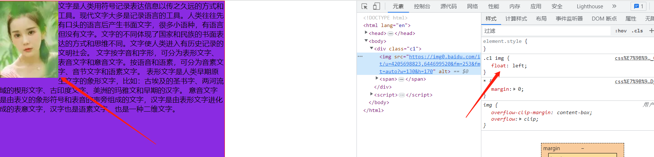654x157 pixels.
Task: Open the 内存 tab
Action: click(515, 6)
